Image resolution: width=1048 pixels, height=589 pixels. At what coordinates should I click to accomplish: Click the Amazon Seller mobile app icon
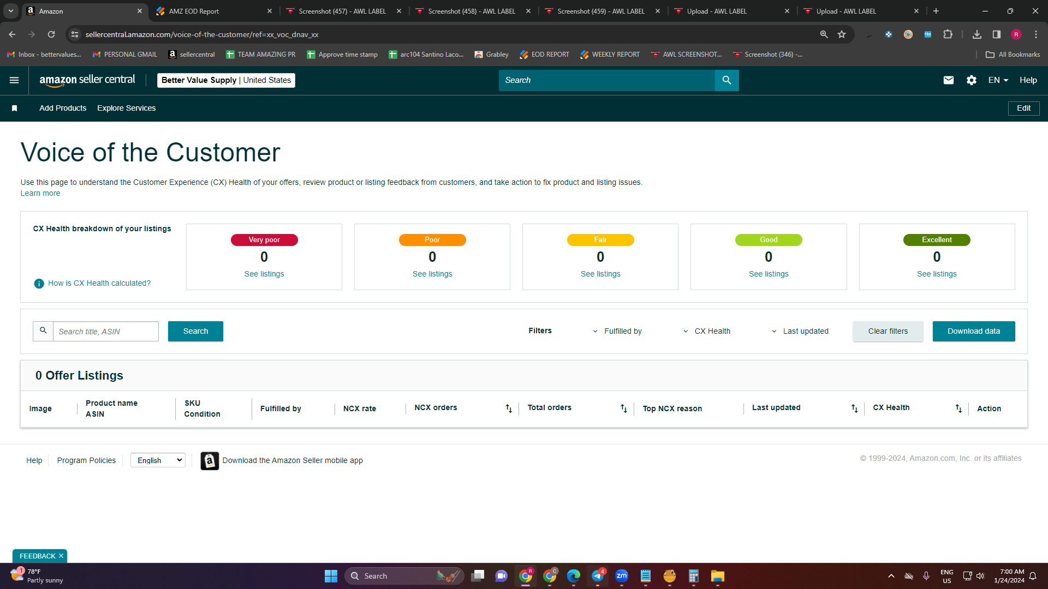coord(210,461)
